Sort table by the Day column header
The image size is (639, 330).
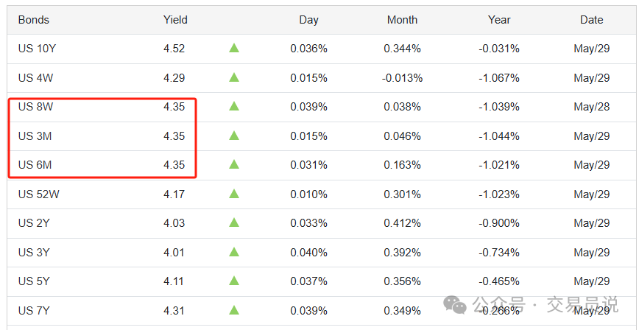pyautogui.click(x=308, y=20)
